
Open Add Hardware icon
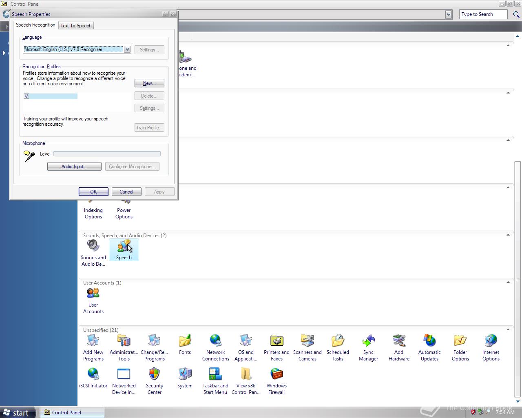click(x=399, y=348)
